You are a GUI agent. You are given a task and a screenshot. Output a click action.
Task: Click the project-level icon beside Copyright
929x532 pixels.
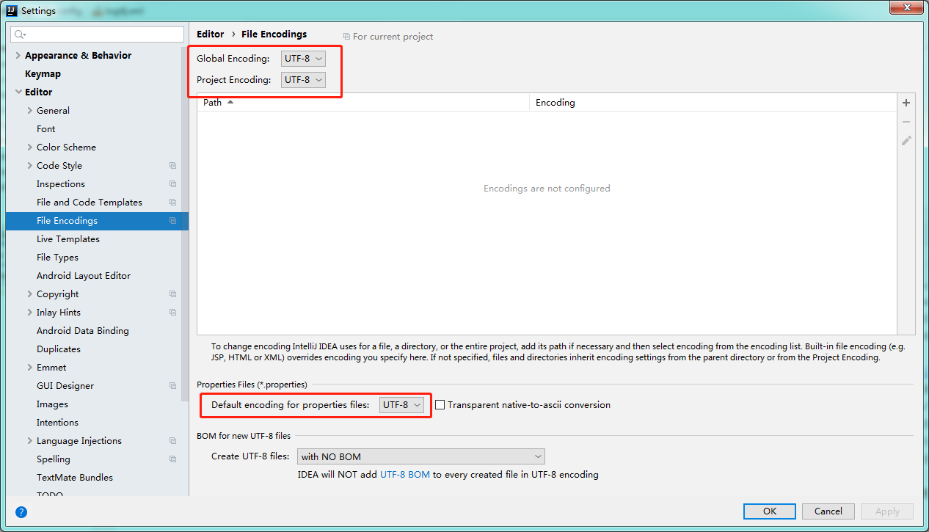tap(172, 294)
